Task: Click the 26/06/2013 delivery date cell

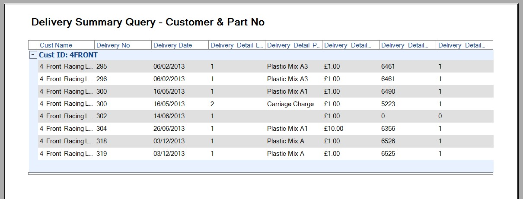Action: [169, 129]
